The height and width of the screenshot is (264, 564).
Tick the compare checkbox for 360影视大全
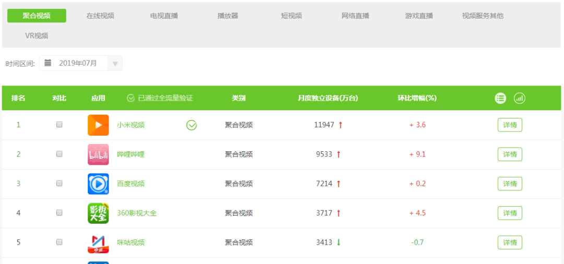(60, 213)
